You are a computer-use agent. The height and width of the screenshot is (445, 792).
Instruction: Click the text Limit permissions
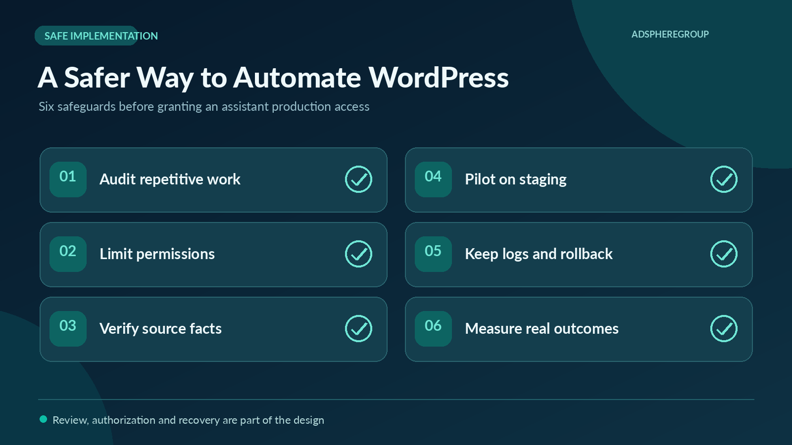157,254
